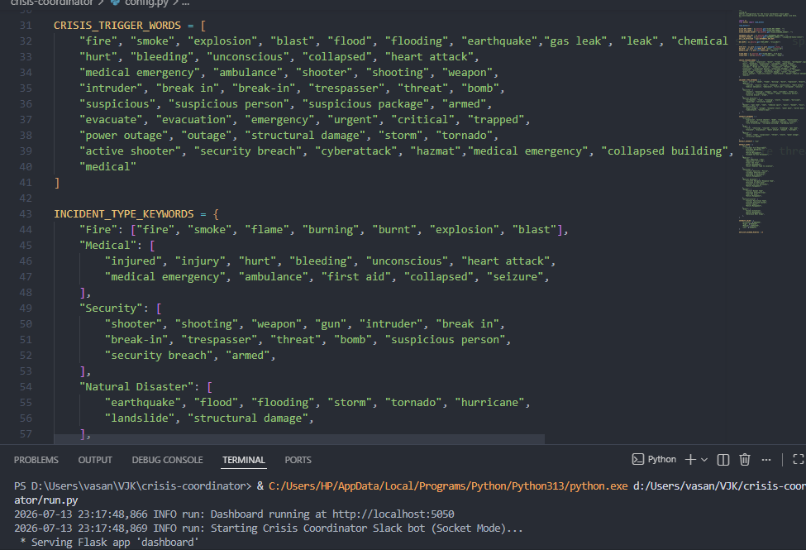Screen dimensions: 806x550
Task: Click the code minimap preview
Action: pos(771,121)
